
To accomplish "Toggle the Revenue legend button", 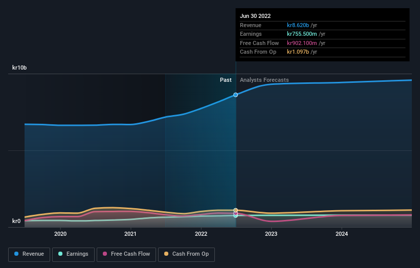I will pyautogui.click(x=29, y=254).
